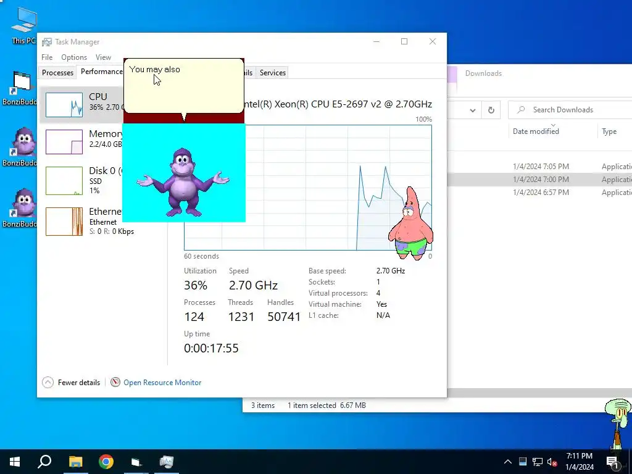Click the BonziBuddy purple gorilla character
The image size is (632, 474).
click(x=183, y=182)
